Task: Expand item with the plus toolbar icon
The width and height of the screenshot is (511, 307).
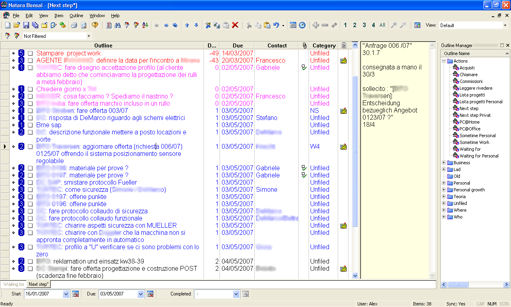Action: point(316,25)
